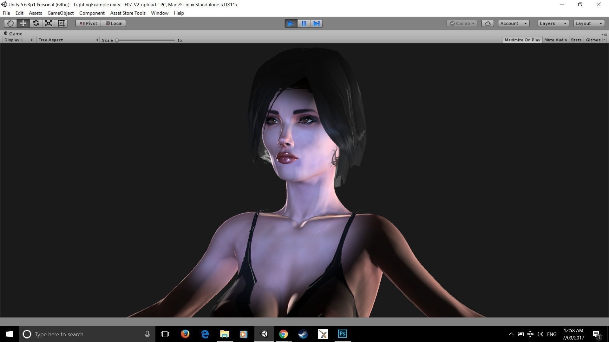The width and height of the screenshot is (609, 342).
Task: Open File Explorer from the taskbar
Action: pos(225,334)
